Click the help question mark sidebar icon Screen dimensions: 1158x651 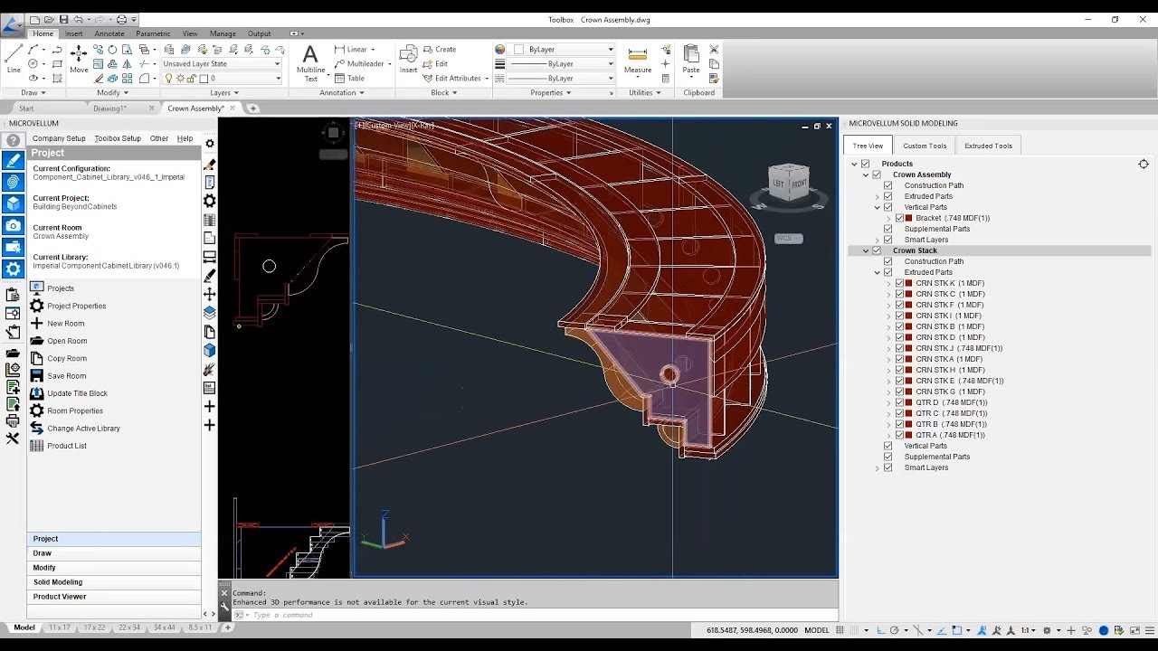(13, 140)
